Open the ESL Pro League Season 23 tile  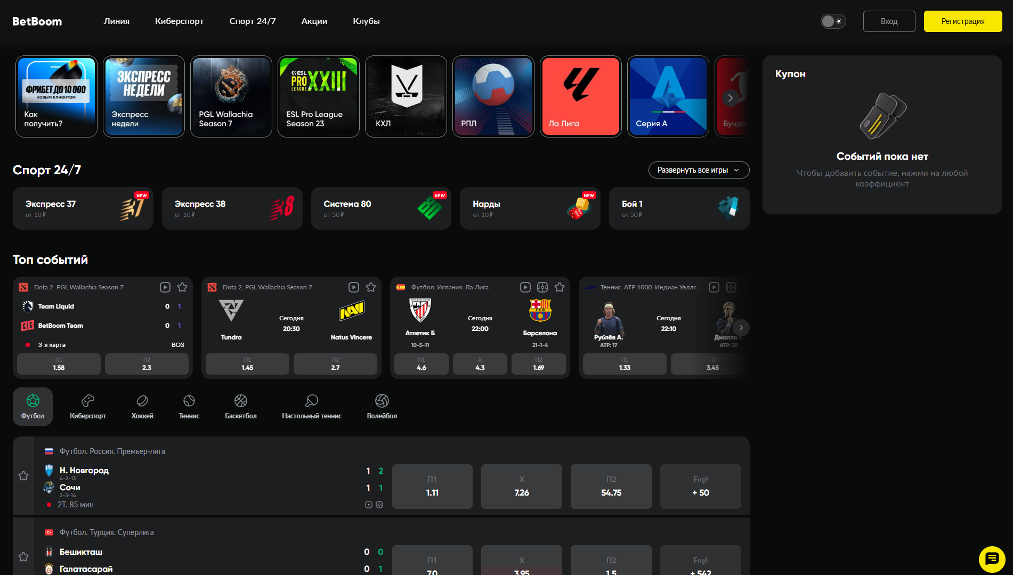[x=319, y=96]
